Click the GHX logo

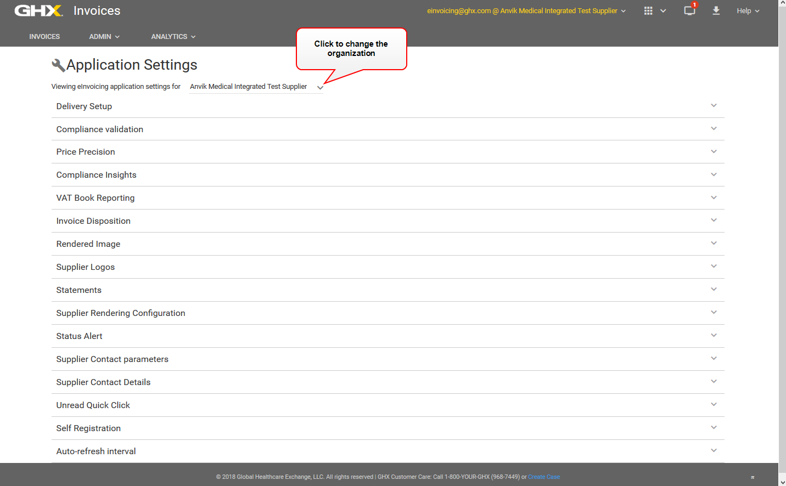coord(37,10)
